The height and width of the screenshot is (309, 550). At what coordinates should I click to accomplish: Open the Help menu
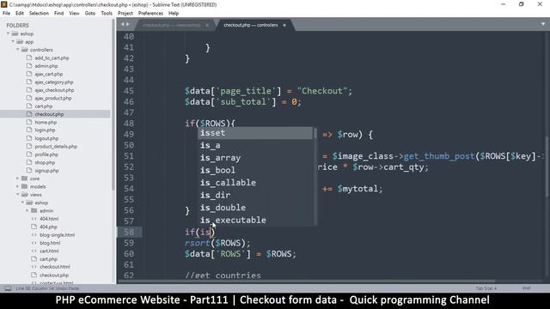(174, 14)
